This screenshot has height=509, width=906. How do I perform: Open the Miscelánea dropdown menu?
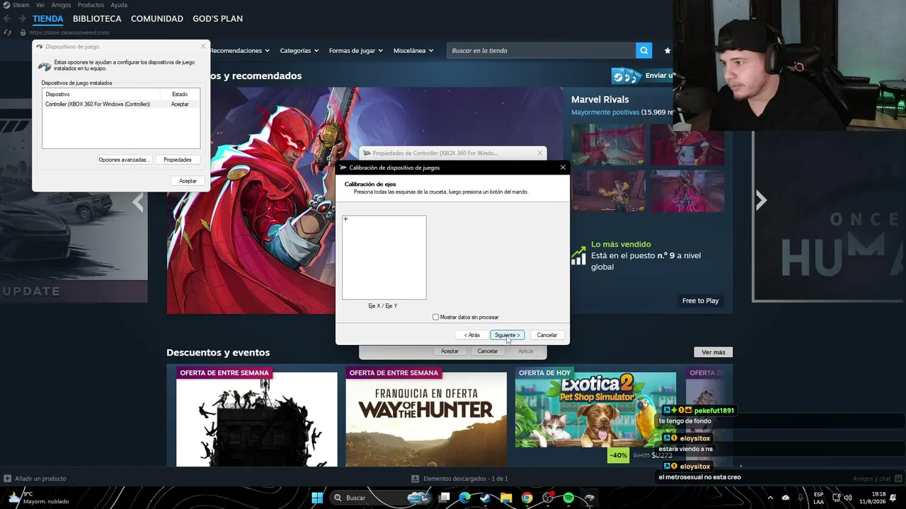pyautogui.click(x=414, y=50)
